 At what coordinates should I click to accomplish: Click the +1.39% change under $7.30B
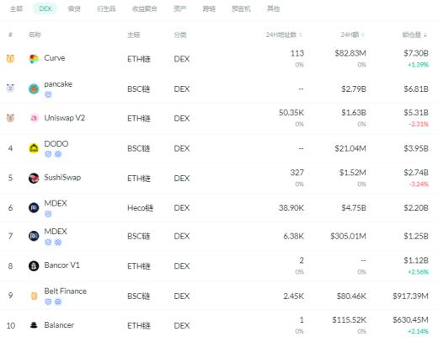pyautogui.click(x=419, y=65)
